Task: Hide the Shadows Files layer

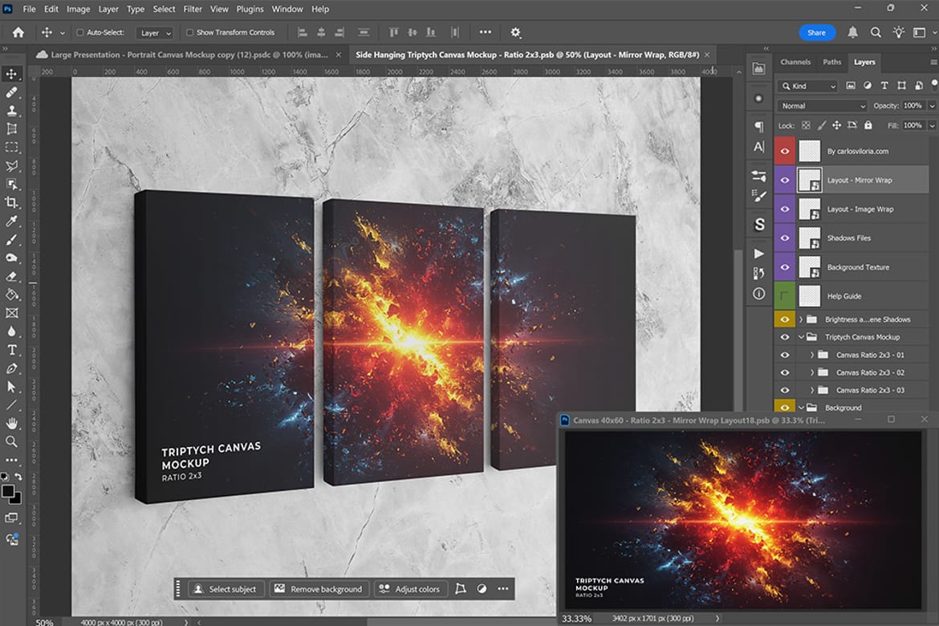Action: point(784,238)
